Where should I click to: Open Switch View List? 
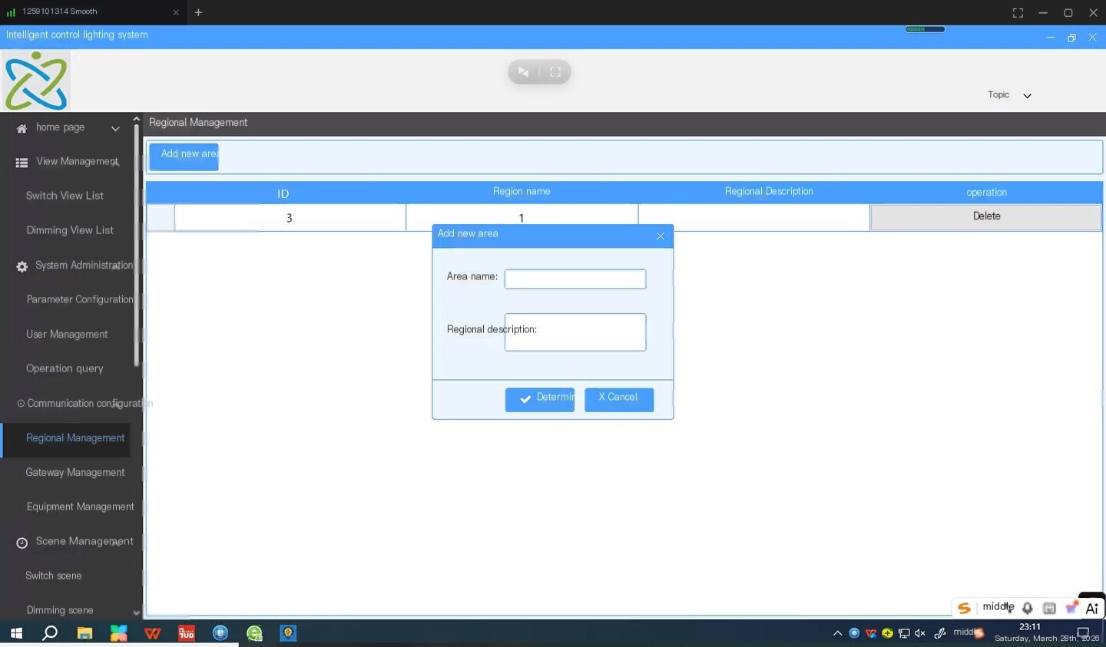(65, 196)
